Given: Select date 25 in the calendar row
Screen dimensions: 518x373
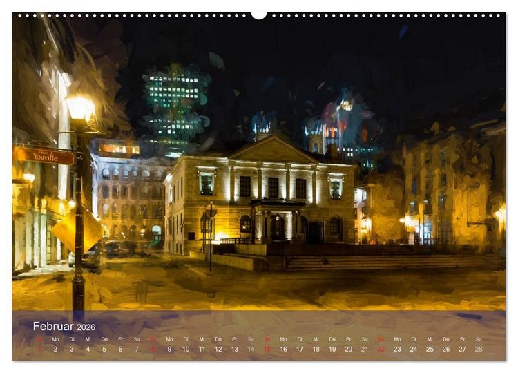Looking at the screenshot, I should pyautogui.click(x=430, y=349).
